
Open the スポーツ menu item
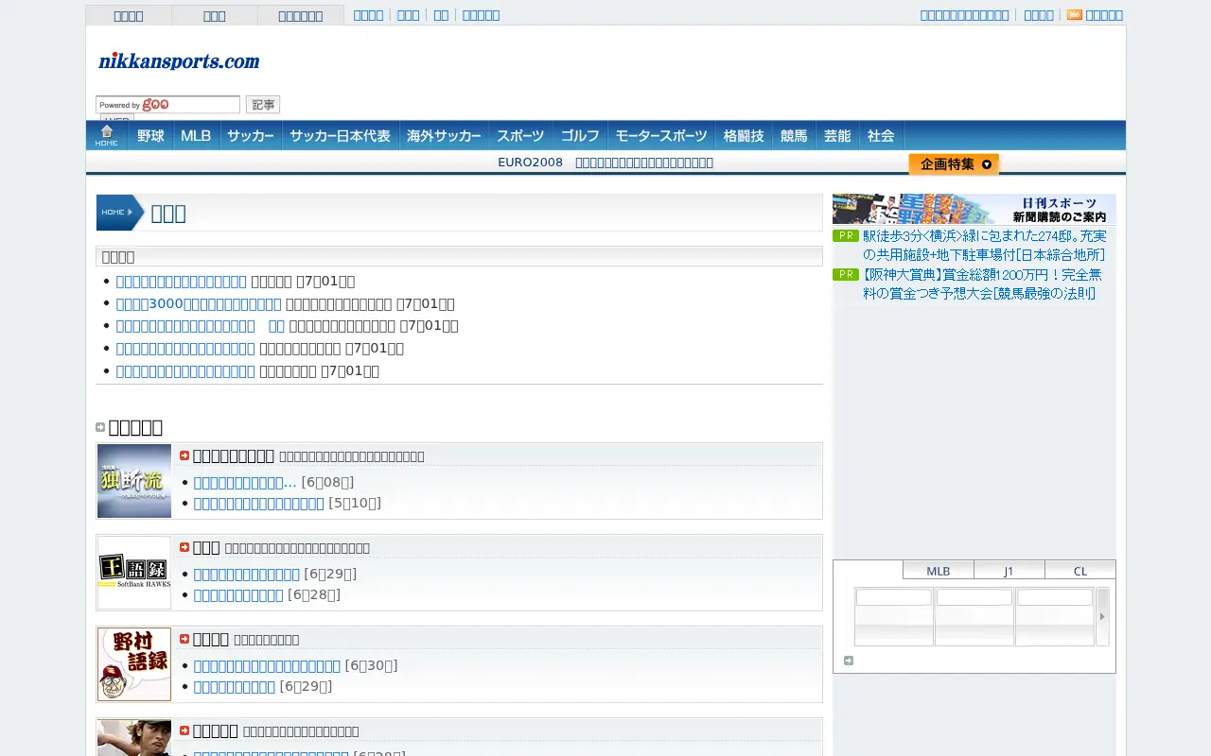pos(520,135)
